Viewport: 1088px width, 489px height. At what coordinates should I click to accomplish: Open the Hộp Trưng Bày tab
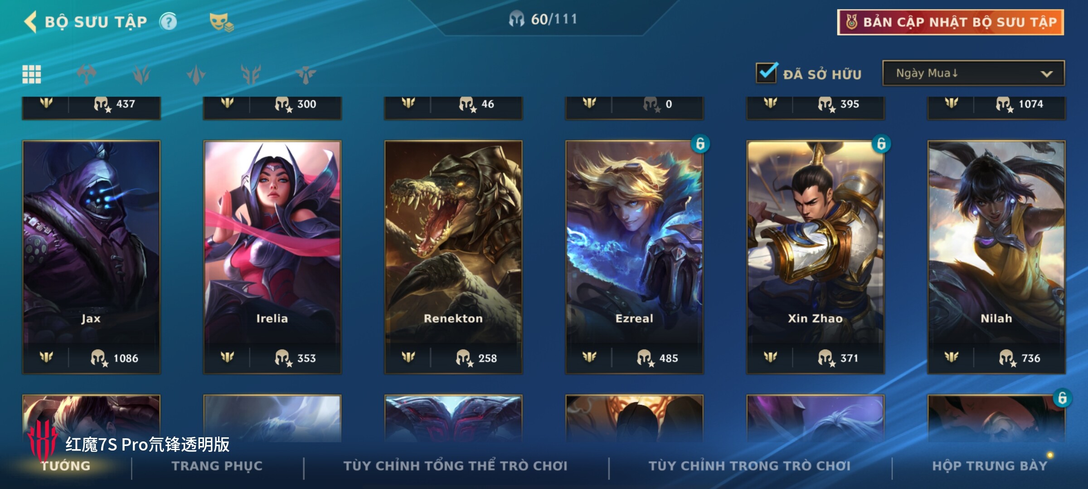(990, 466)
